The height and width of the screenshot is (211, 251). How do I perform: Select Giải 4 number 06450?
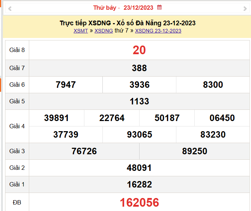(x=222, y=118)
